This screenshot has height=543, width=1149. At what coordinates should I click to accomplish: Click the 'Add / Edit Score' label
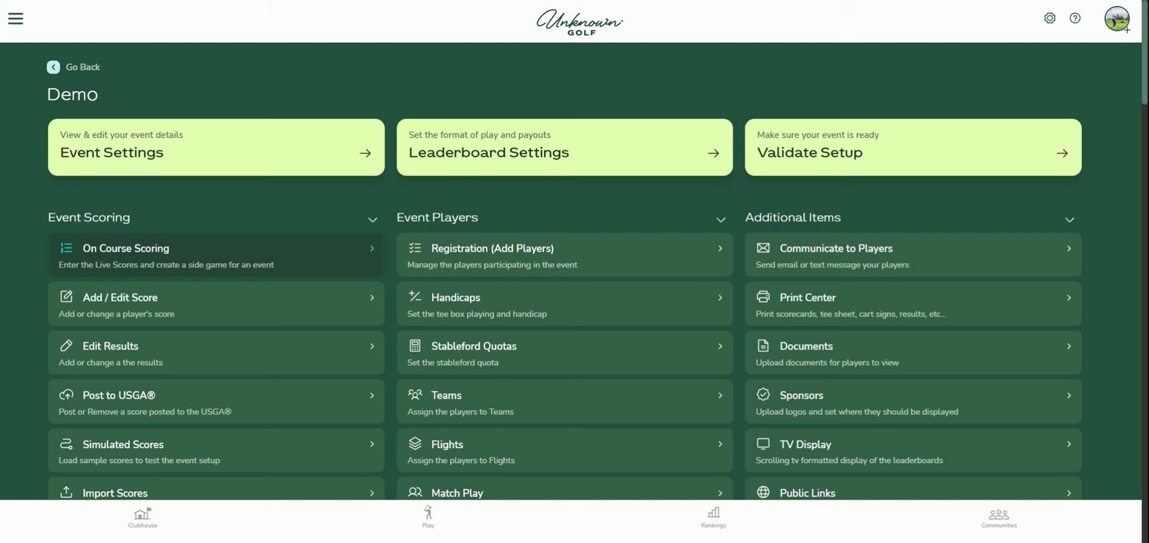click(120, 297)
